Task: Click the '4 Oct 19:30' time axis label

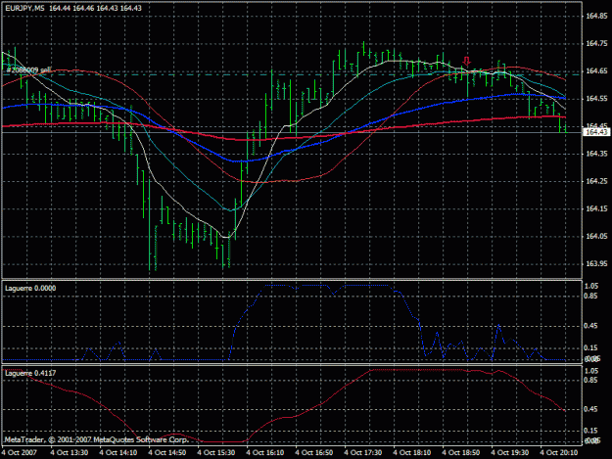Action: (510, 453)
